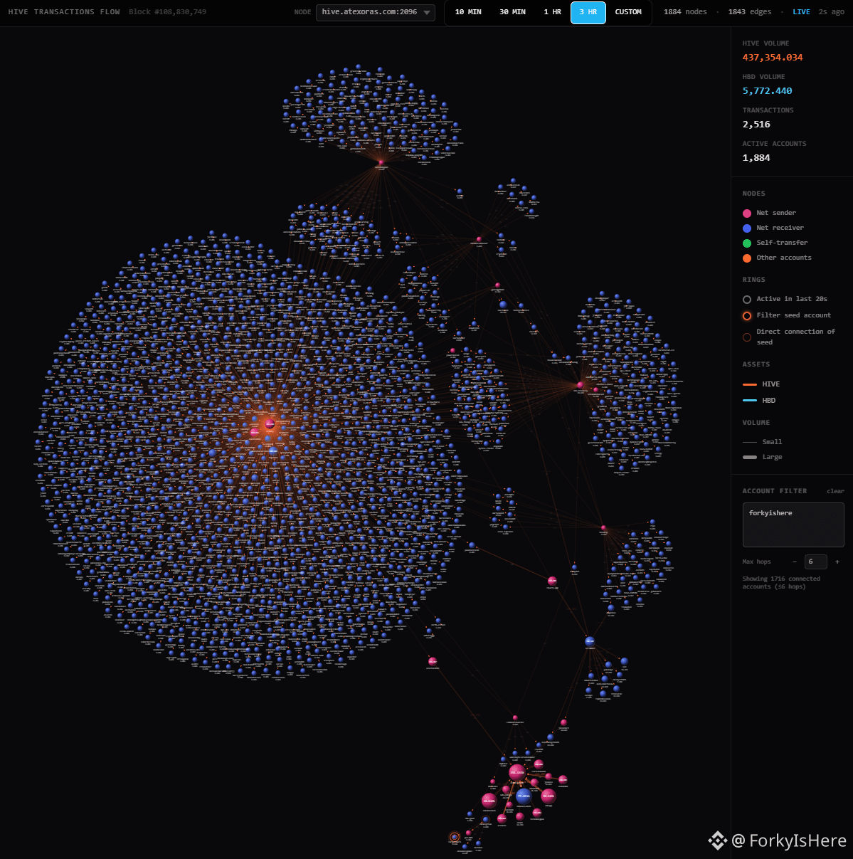The image size is (853, 859).
Task: Select the seed node with orange rings
Action: pyautogui.click(x=455, y=837)
